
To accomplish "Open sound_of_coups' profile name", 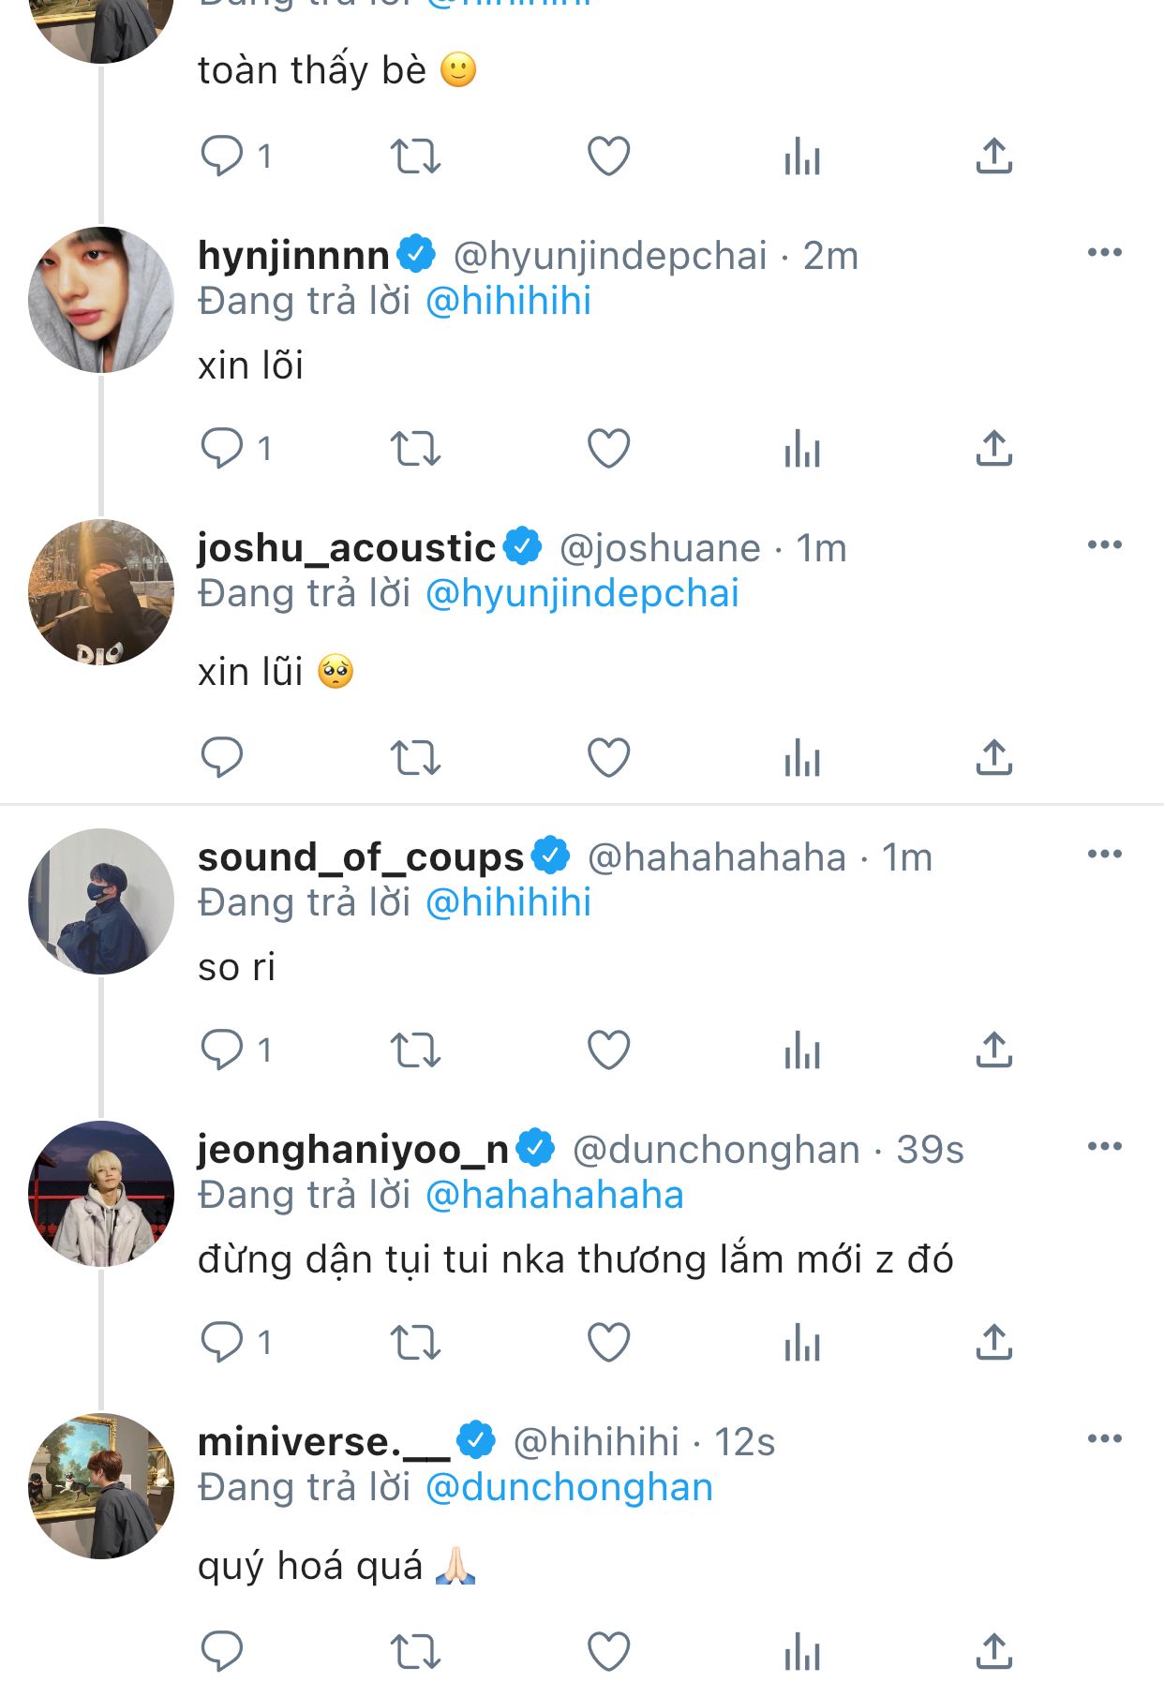I will pyautogui.click(x=361, y=857).
